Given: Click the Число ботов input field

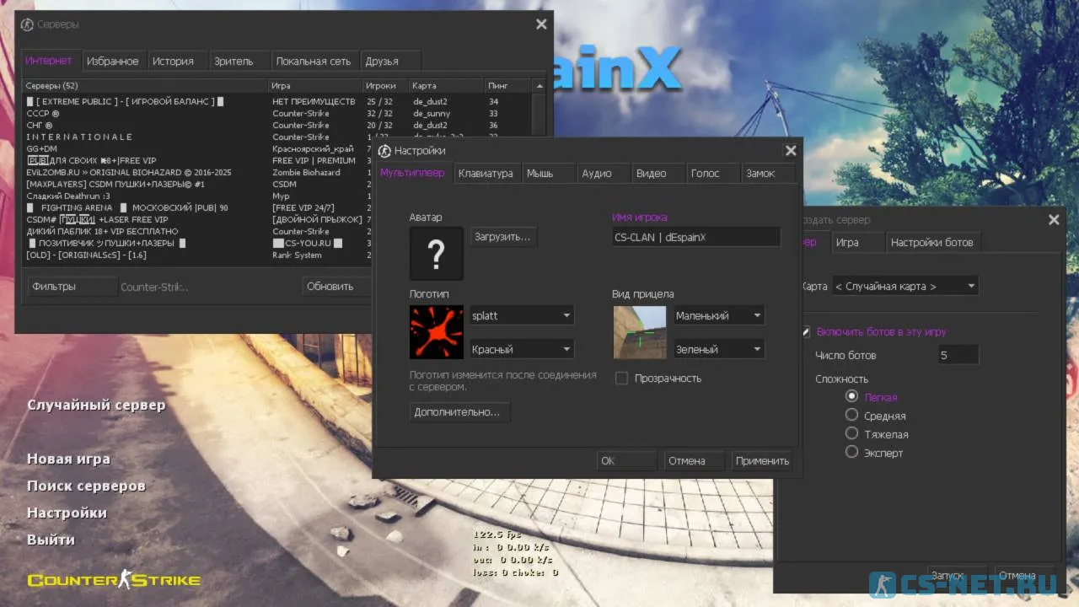Looking at the screenshot, I should point(958,355).
